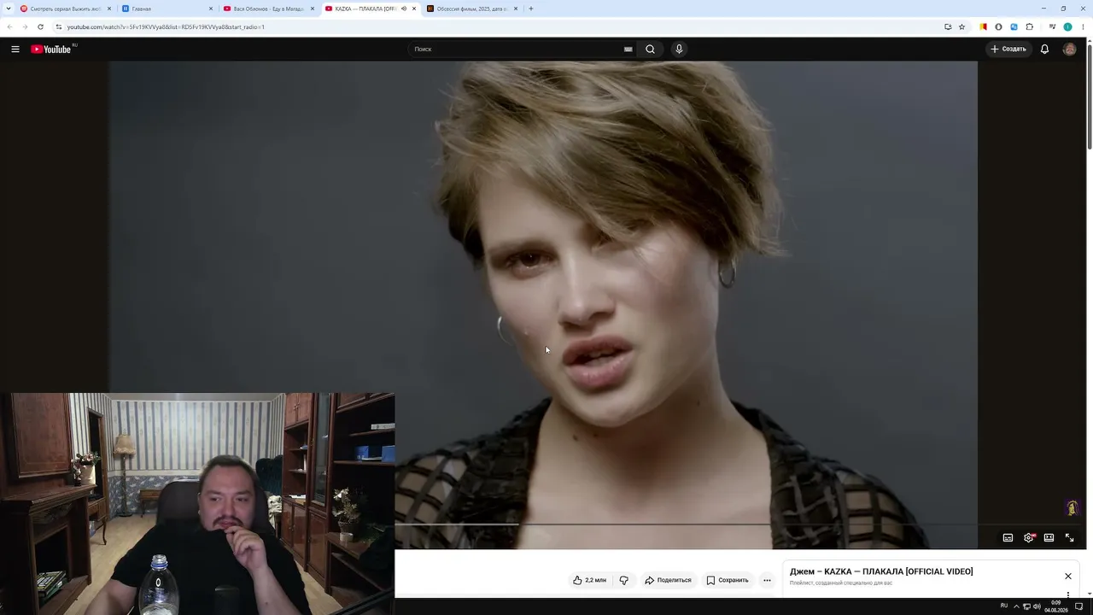Bookmark this page with the star

[961, 26]
